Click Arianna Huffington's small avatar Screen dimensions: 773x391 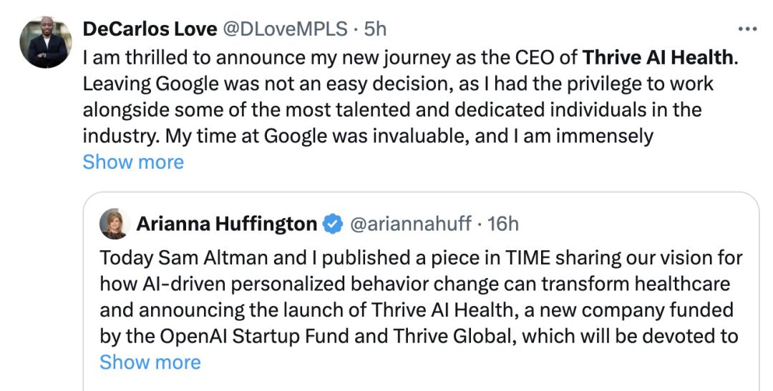point(114,224)
